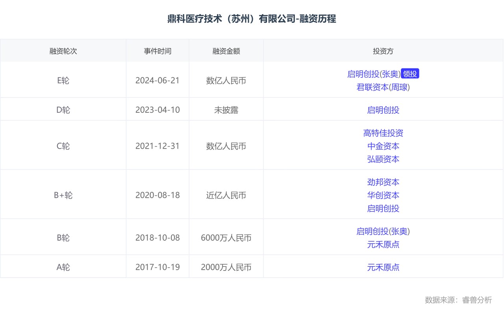Open 弘颐资本 investor link
This screenshot has width=504, height=320.
383,159
